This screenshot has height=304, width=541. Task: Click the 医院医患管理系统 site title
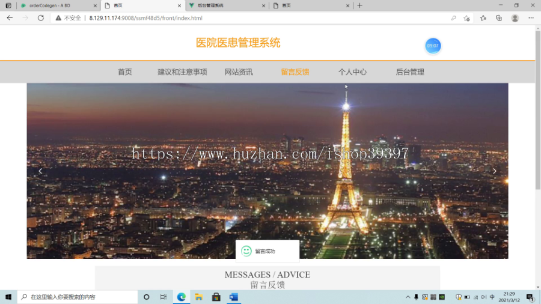point(238,43)
